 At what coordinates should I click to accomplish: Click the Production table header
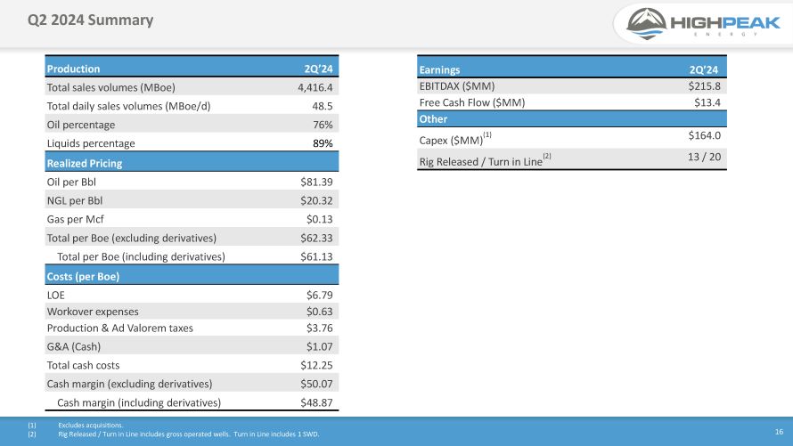click(x=74, y=69)
